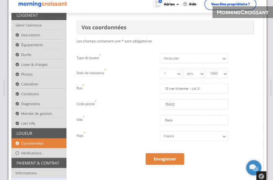This screenshot has height=180, width=273.
Task: Click Adrien's profile avatar
Action: tap(157, 4)
